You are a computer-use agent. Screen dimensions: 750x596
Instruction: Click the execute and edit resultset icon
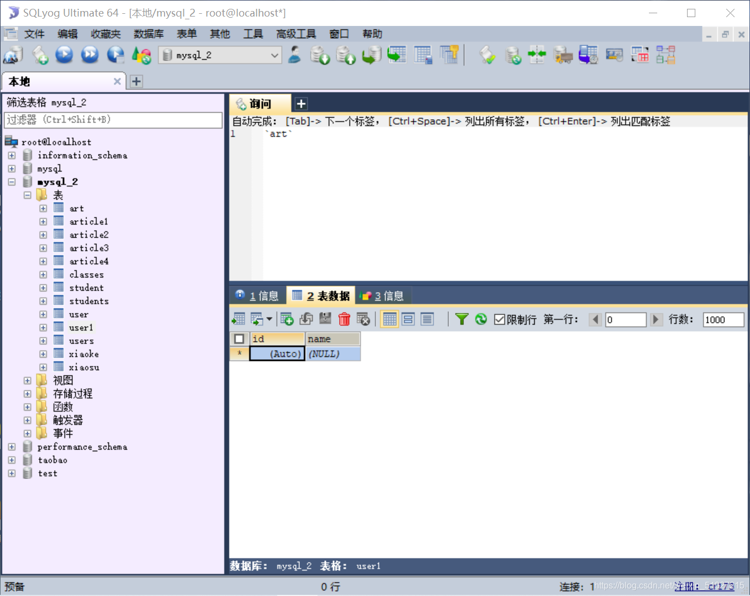pyautogui.click(x=116, y=55)
